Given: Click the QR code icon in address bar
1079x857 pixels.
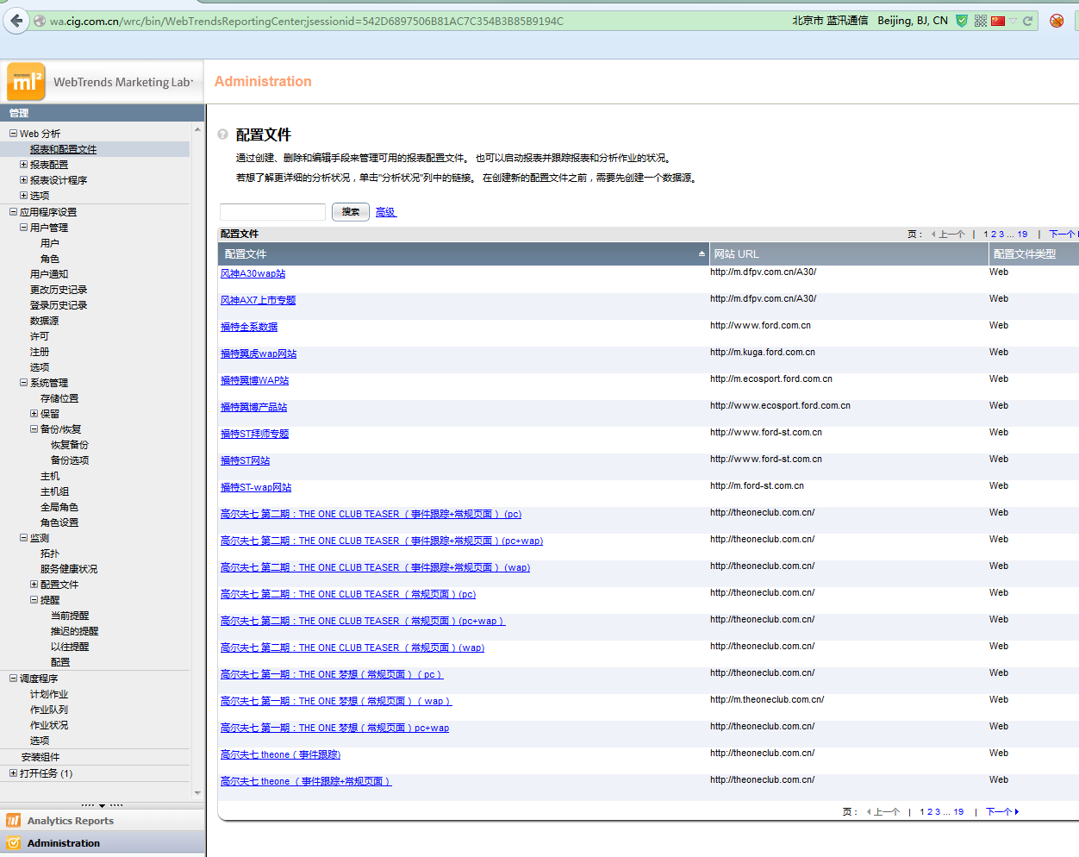Looking at the screenshot, I should (981, 21).
